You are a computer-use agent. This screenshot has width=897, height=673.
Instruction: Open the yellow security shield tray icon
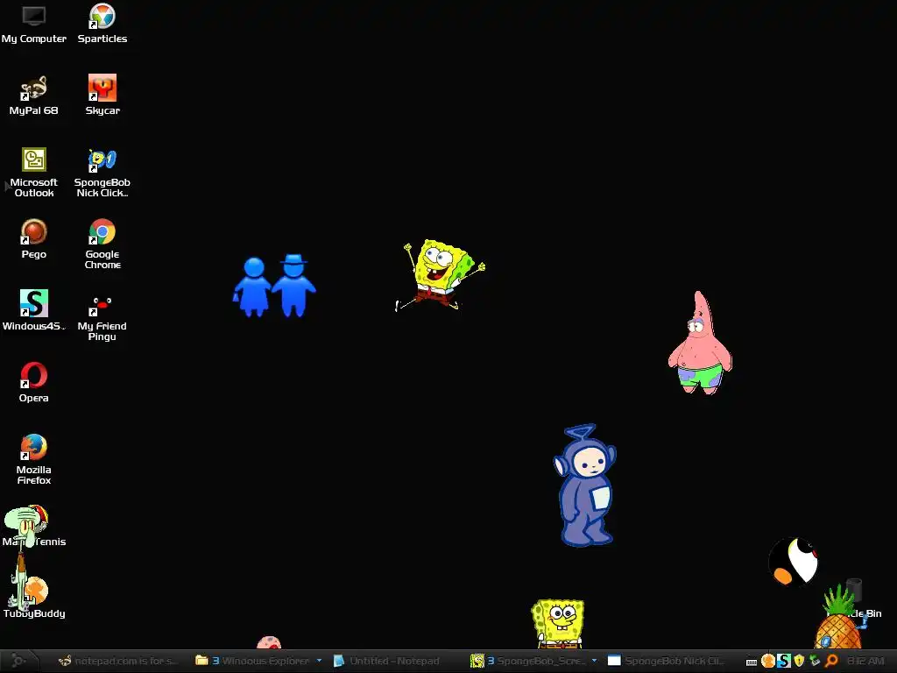799,661
